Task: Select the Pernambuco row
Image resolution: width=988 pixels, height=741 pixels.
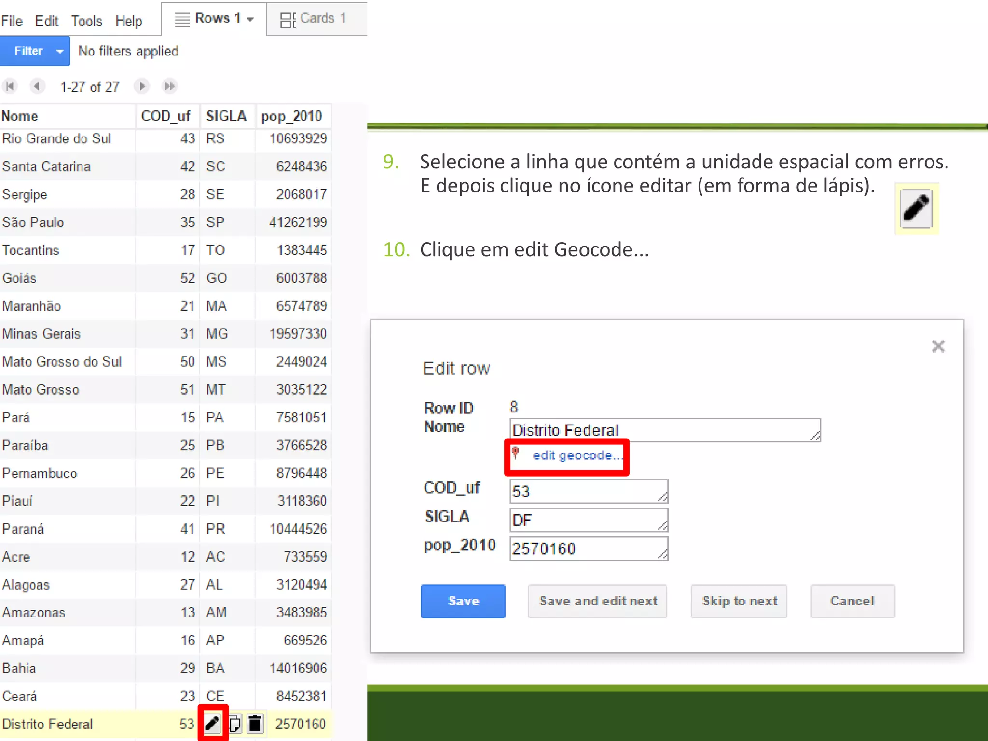Action: click(x=165, y=473)
